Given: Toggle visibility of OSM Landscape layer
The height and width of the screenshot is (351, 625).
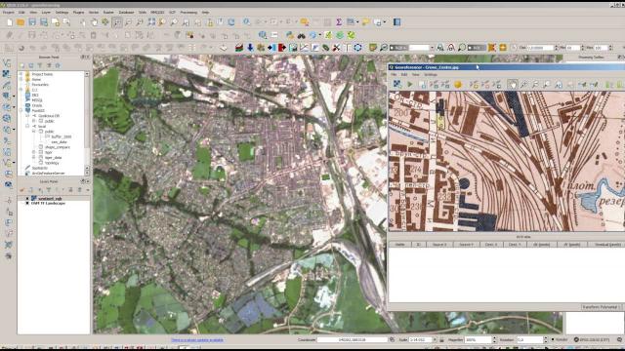Looking at the screenshot, I should pyautogui.click(x=27, y=204).
